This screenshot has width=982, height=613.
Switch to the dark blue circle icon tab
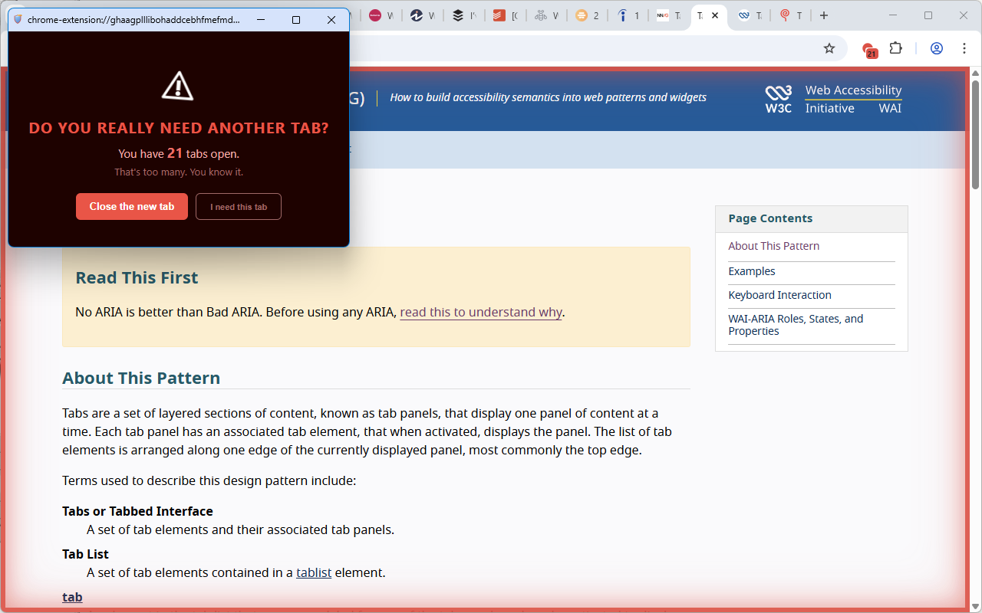pos(422,15)
